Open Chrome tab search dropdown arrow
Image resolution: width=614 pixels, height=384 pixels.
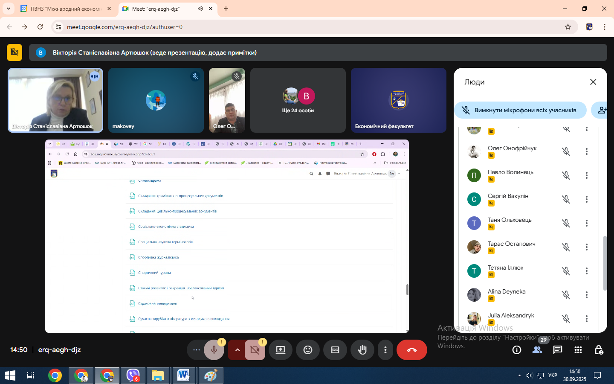coord(9,9)
